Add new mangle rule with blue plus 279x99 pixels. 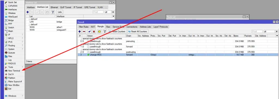click(x=80, y=32)
